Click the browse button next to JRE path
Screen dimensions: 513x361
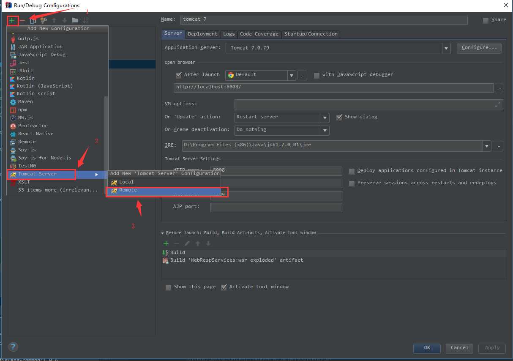pos(498,146)
